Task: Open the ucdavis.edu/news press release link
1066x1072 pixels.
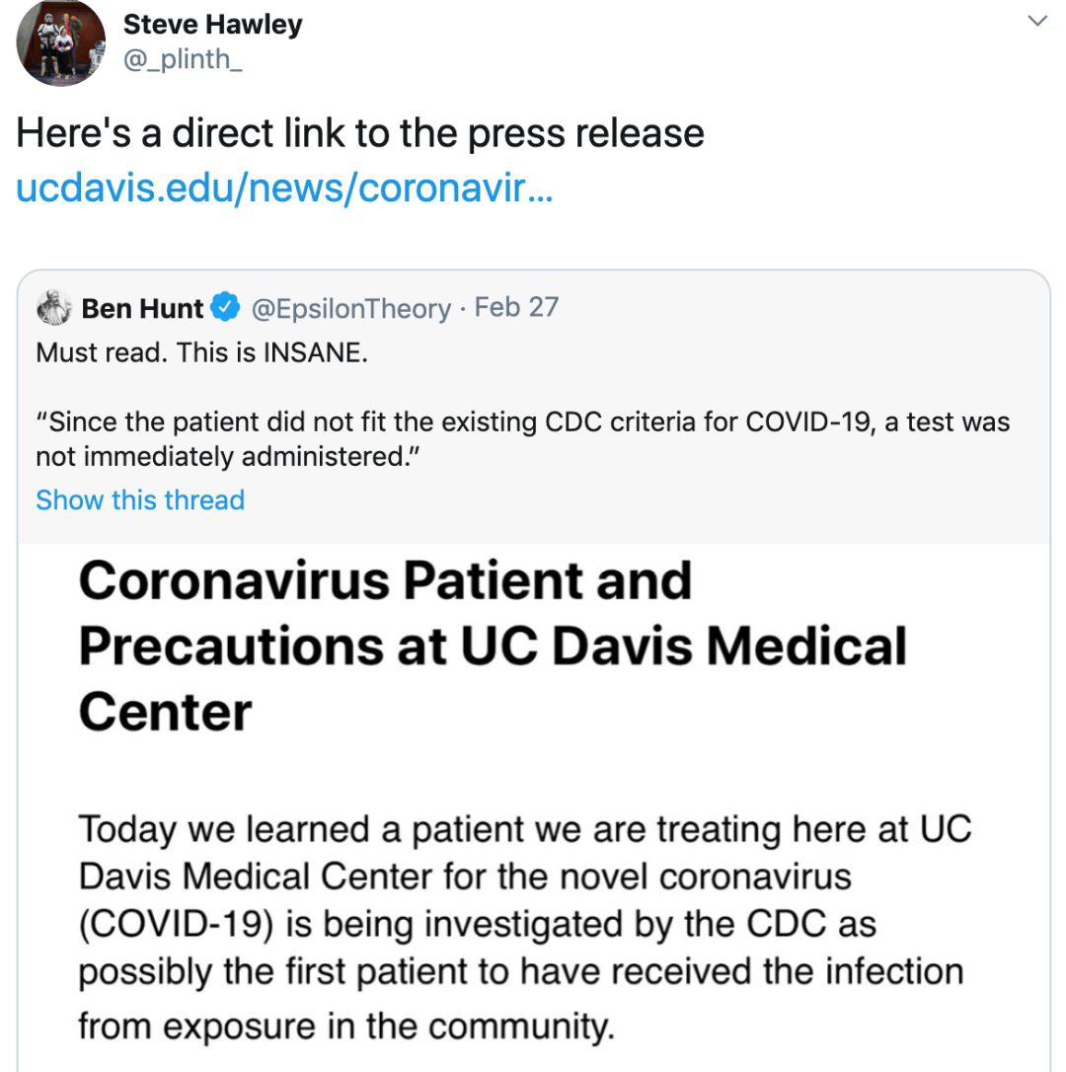Action: point(284,188)
